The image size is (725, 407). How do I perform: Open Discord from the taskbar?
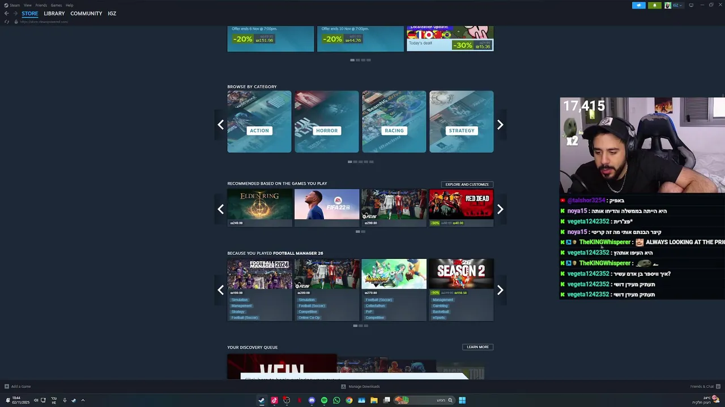pos(312,400)
